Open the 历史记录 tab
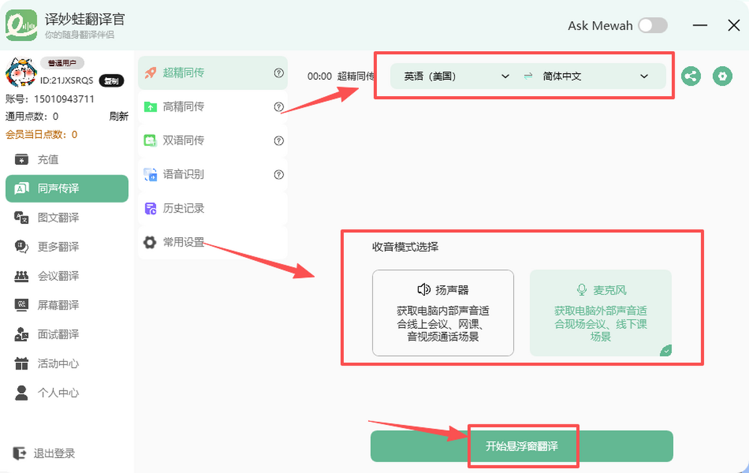The image size is (749, 473). 184,208
